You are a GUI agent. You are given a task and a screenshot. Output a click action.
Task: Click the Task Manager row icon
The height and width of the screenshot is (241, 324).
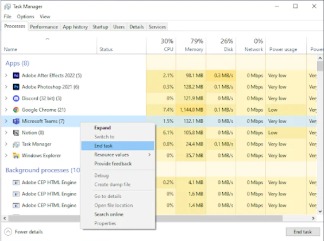tap(16, 144)
